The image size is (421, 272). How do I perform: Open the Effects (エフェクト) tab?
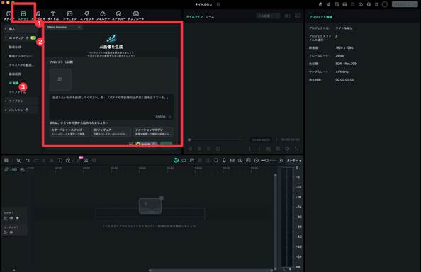click(86, 16)
